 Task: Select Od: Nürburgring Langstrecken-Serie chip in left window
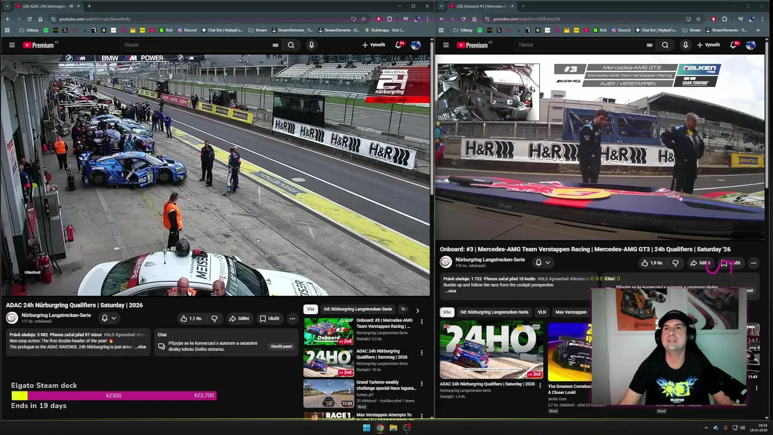pos(358,309)
